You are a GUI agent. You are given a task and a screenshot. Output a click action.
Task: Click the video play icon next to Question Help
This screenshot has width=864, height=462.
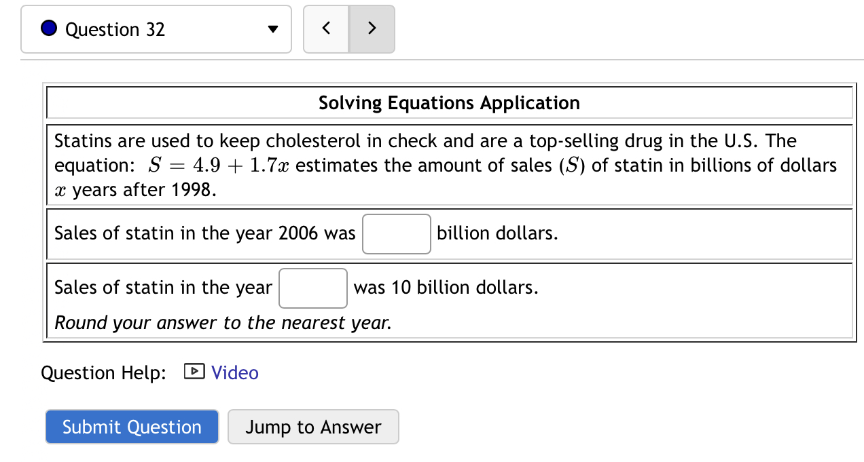click(194, 372)
